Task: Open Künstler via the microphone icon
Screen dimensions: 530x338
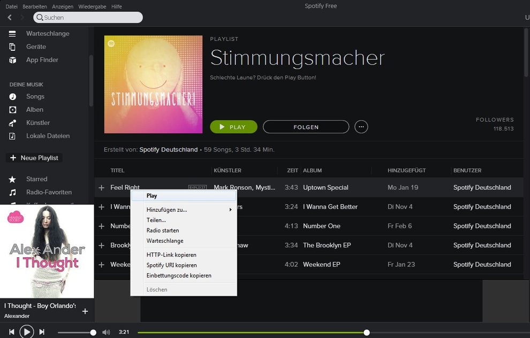Action: 12,123
